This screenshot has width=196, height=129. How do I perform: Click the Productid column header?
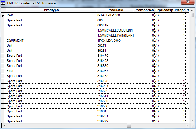click(115, 10)
